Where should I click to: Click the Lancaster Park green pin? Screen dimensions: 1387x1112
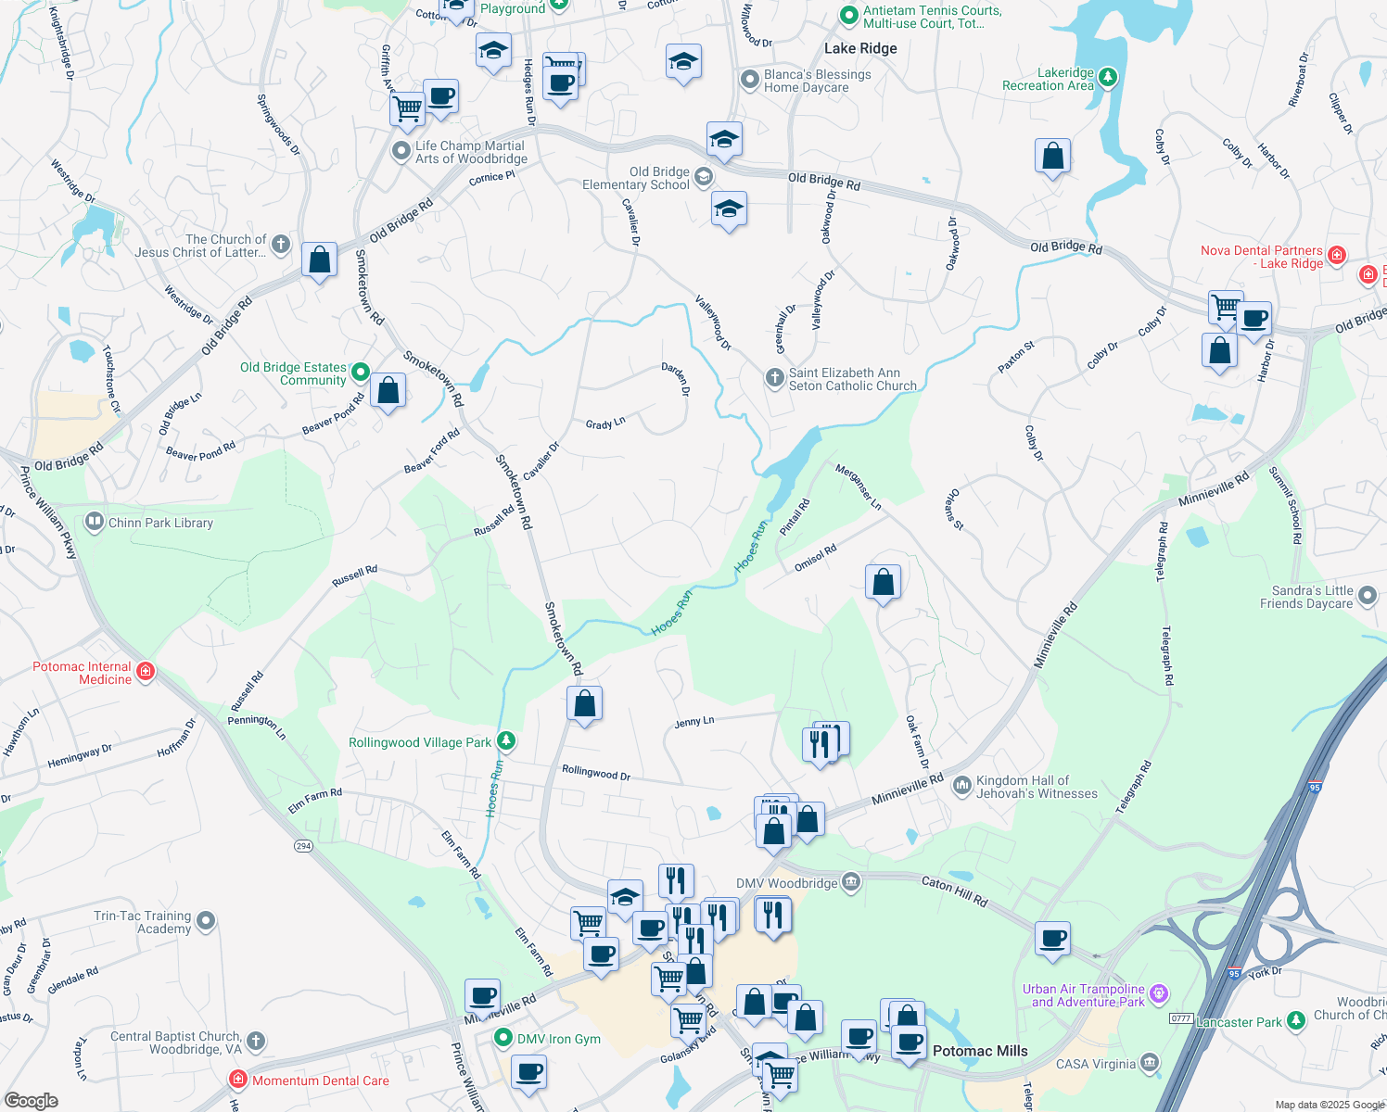click(1297, 1021)
